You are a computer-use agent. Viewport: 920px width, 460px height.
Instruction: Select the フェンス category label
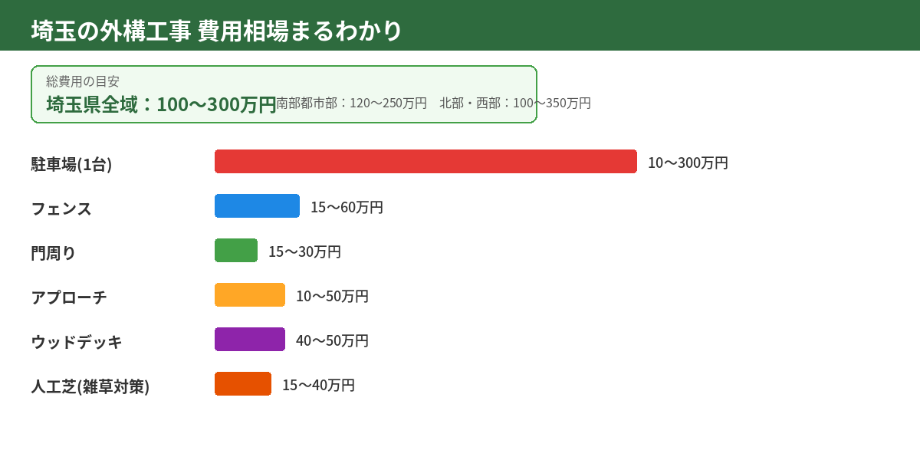[x=61, y=209]
